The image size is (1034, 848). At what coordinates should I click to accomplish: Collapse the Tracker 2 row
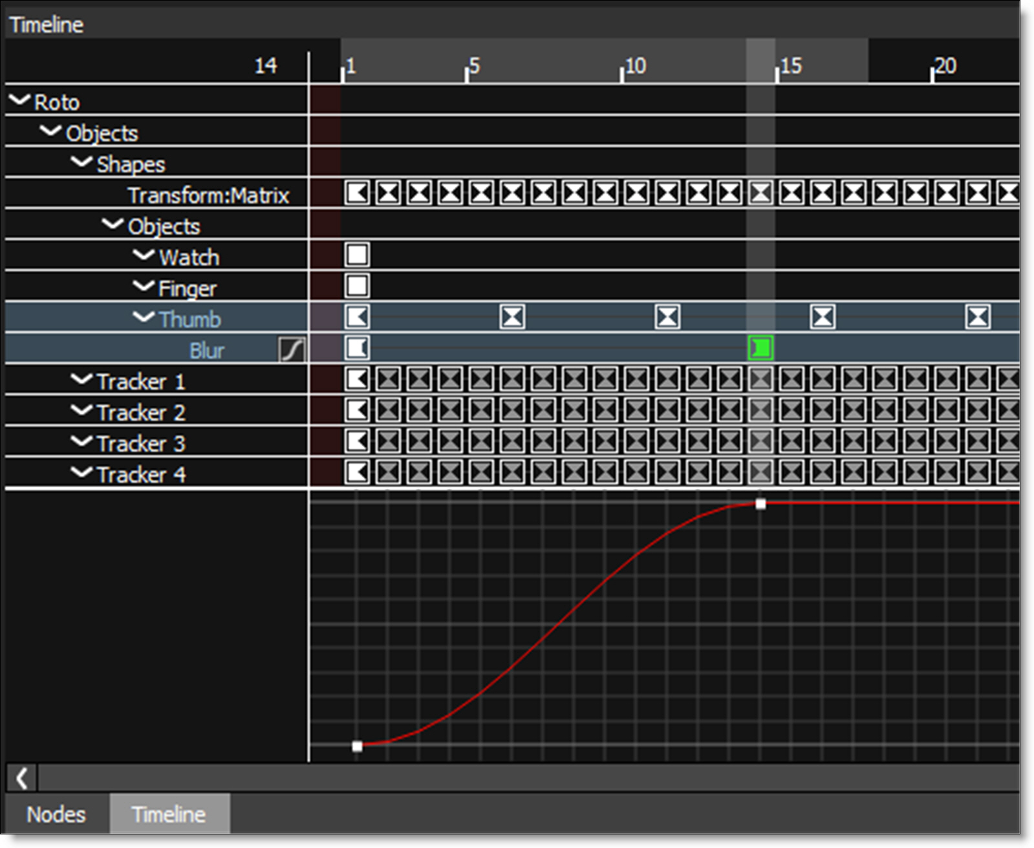tap(81, 411)
